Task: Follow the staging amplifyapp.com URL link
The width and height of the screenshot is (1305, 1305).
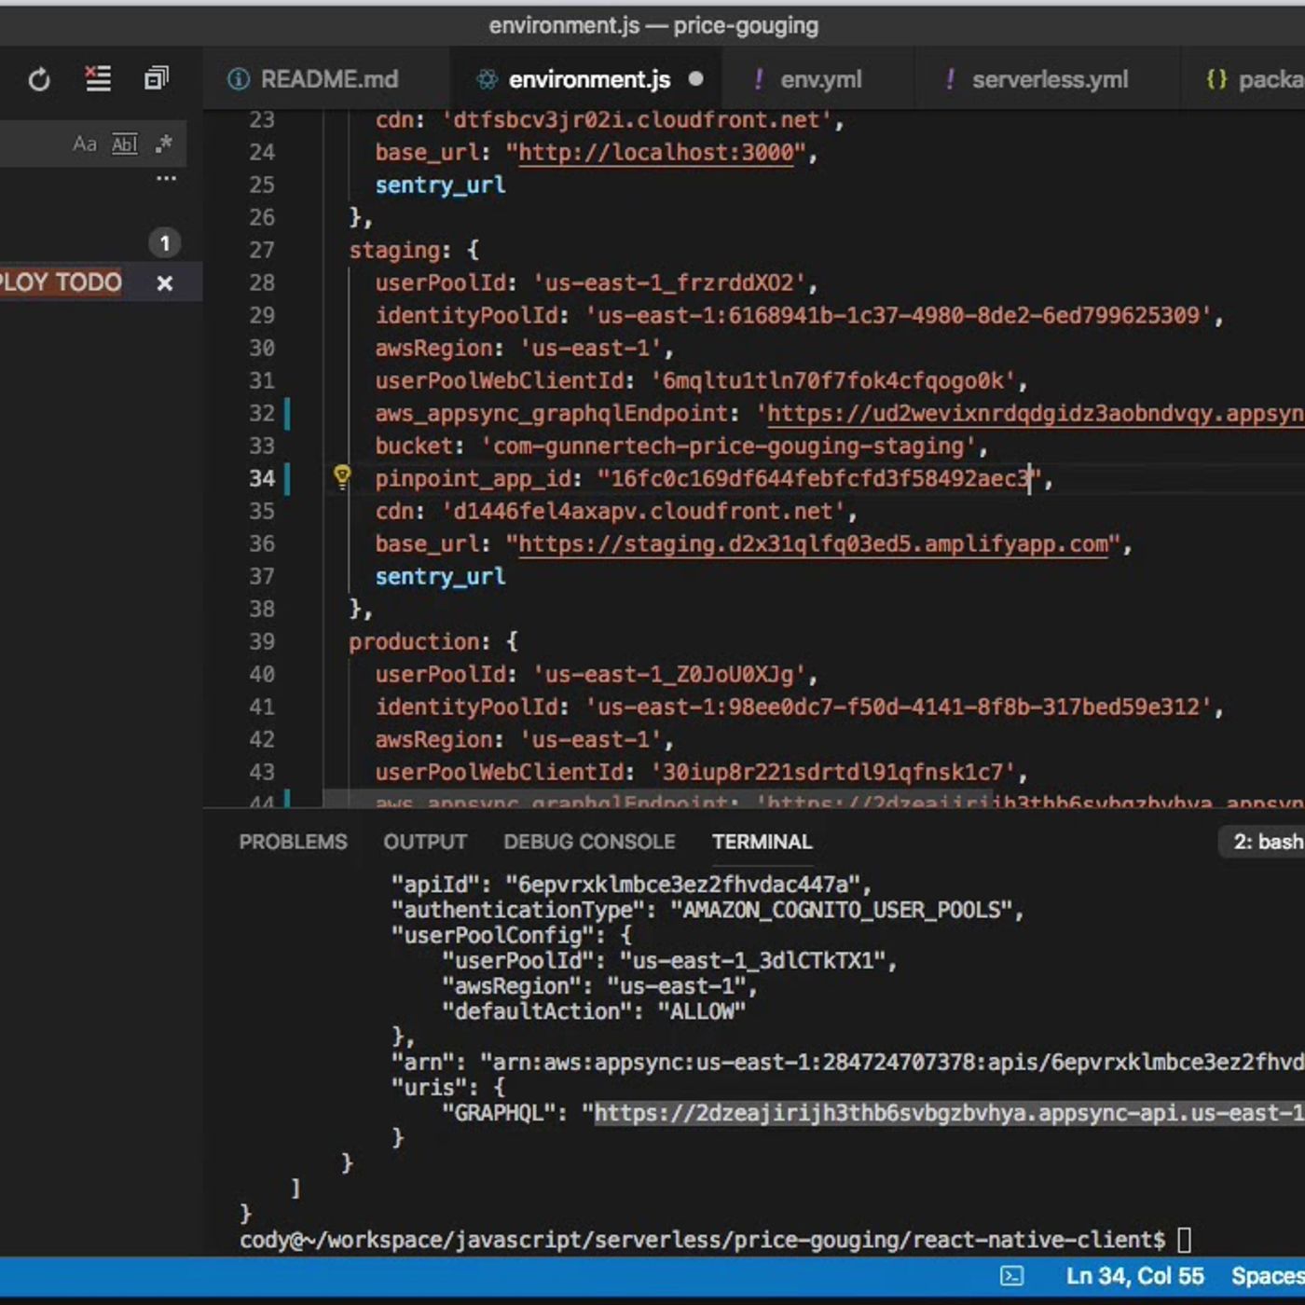Action: tap(813, 544)
